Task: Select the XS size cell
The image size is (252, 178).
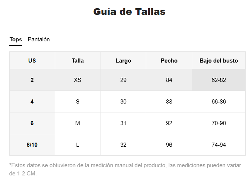Action: (78, 80)
